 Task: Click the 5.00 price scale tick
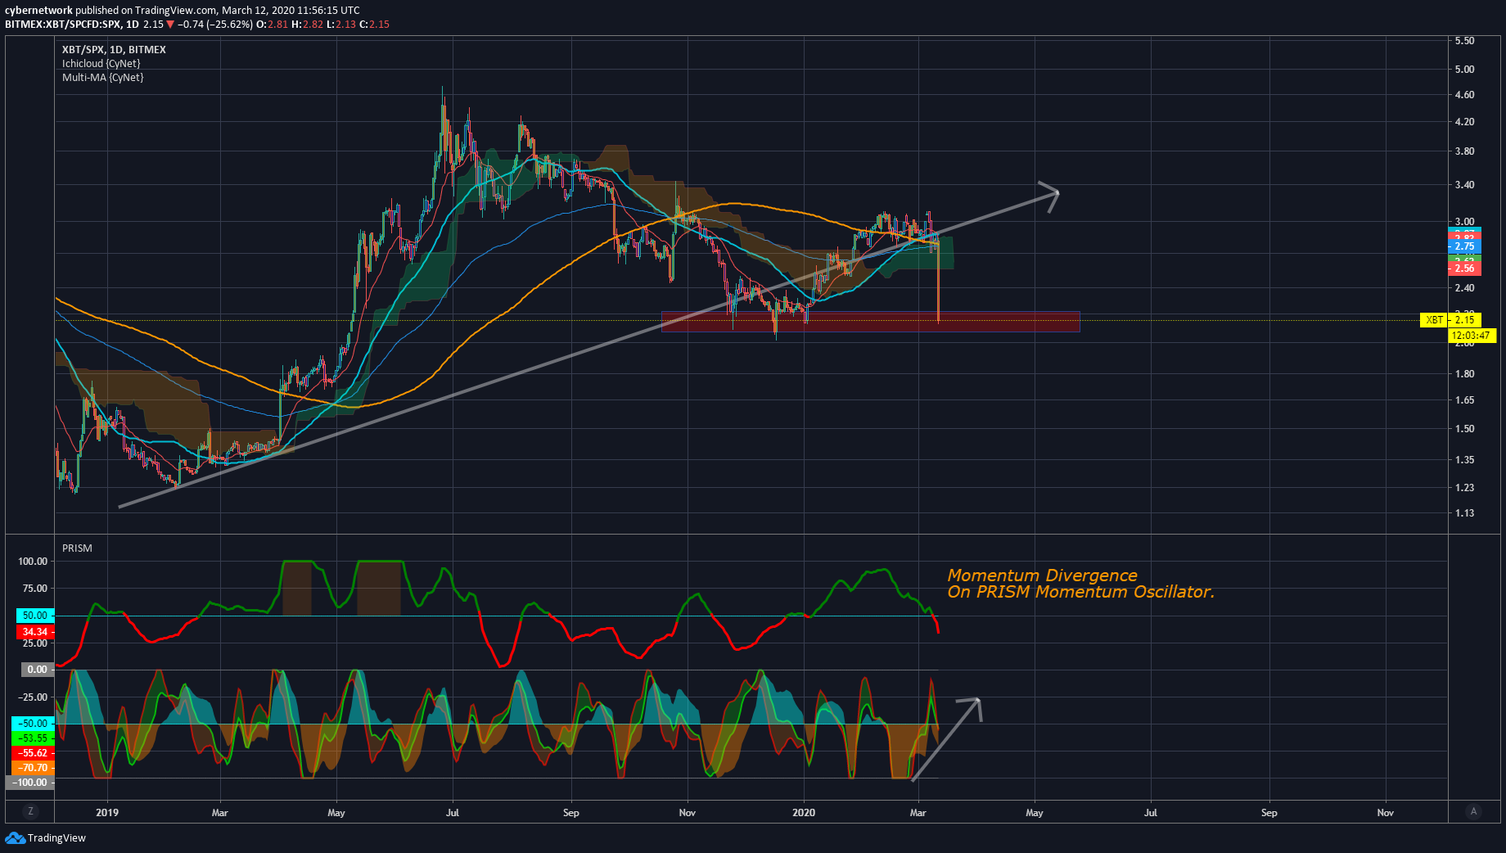click(x=1464, y=70)
